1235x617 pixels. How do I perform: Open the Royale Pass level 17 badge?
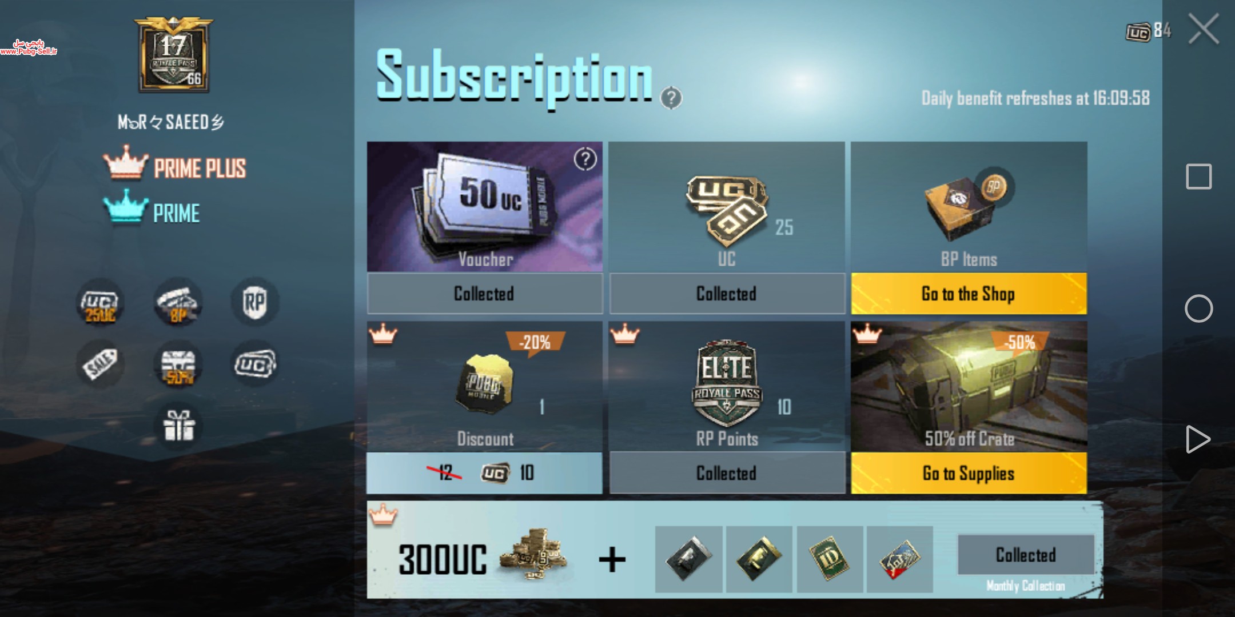[174, 55]
